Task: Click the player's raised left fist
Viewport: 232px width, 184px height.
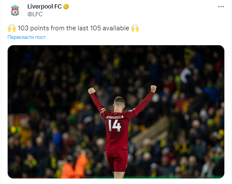Action: click(x=91, y=91)
